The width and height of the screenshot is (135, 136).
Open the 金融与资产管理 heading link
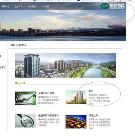pos(46,93)
